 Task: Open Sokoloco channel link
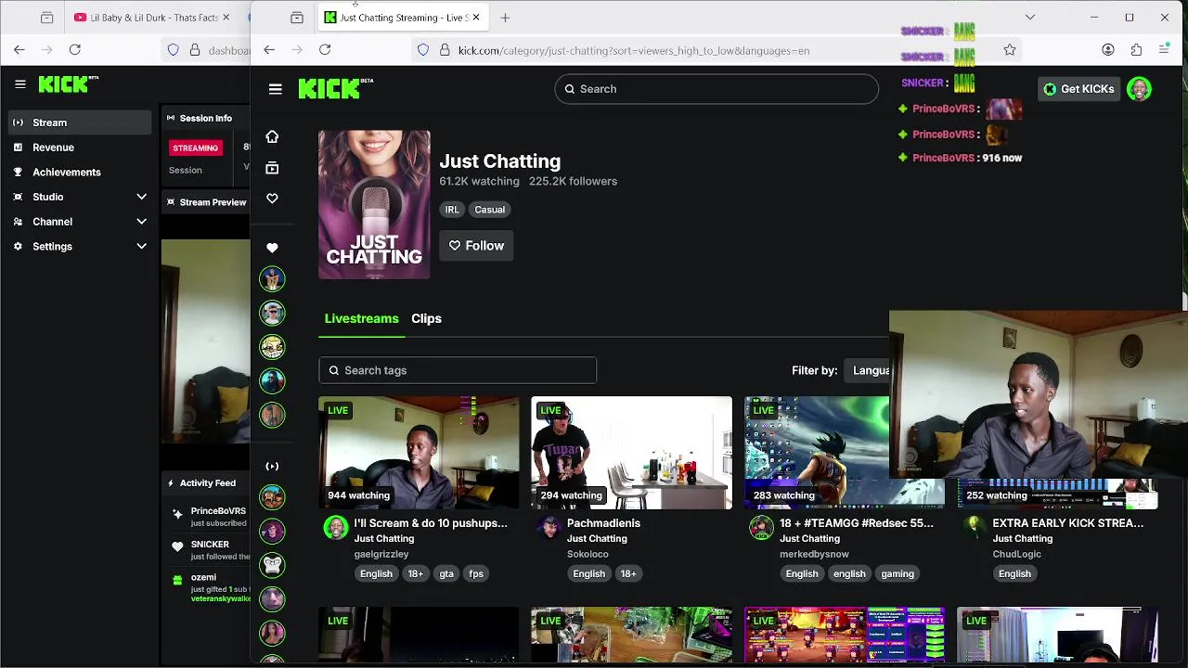click(588, 554)
